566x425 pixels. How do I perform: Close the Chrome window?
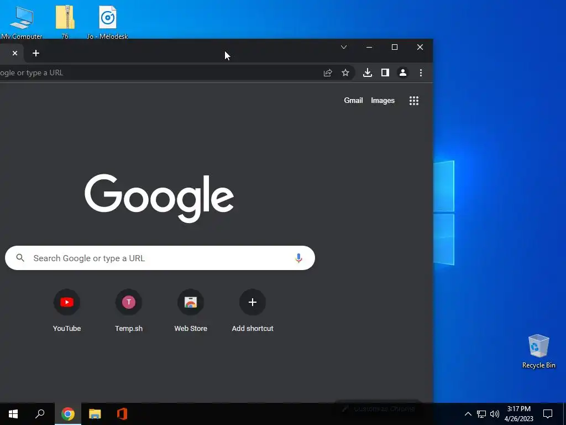pyautogui.click(x=420, y=47)
